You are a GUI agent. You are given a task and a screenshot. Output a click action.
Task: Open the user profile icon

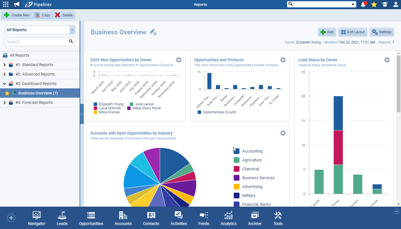point(396,4)
